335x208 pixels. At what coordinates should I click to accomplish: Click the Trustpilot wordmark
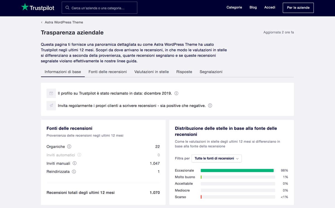tap(42, 8)
